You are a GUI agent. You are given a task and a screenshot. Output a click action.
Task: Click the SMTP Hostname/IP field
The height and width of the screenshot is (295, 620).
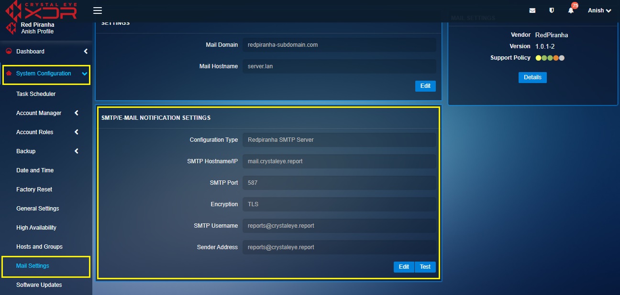coord(339,161)
